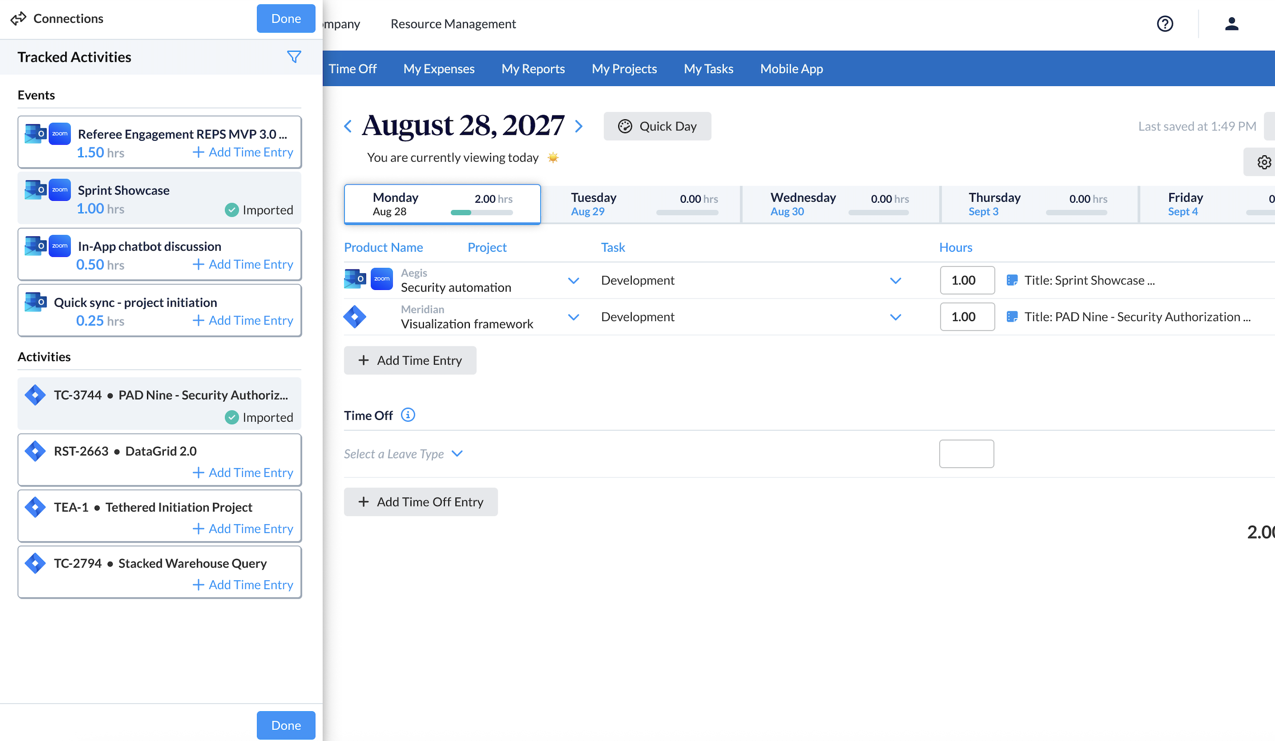Open the Tracked Activities filter icon
The height and width of the screenshot is (741, 1275).
click(x=294, y=57)
